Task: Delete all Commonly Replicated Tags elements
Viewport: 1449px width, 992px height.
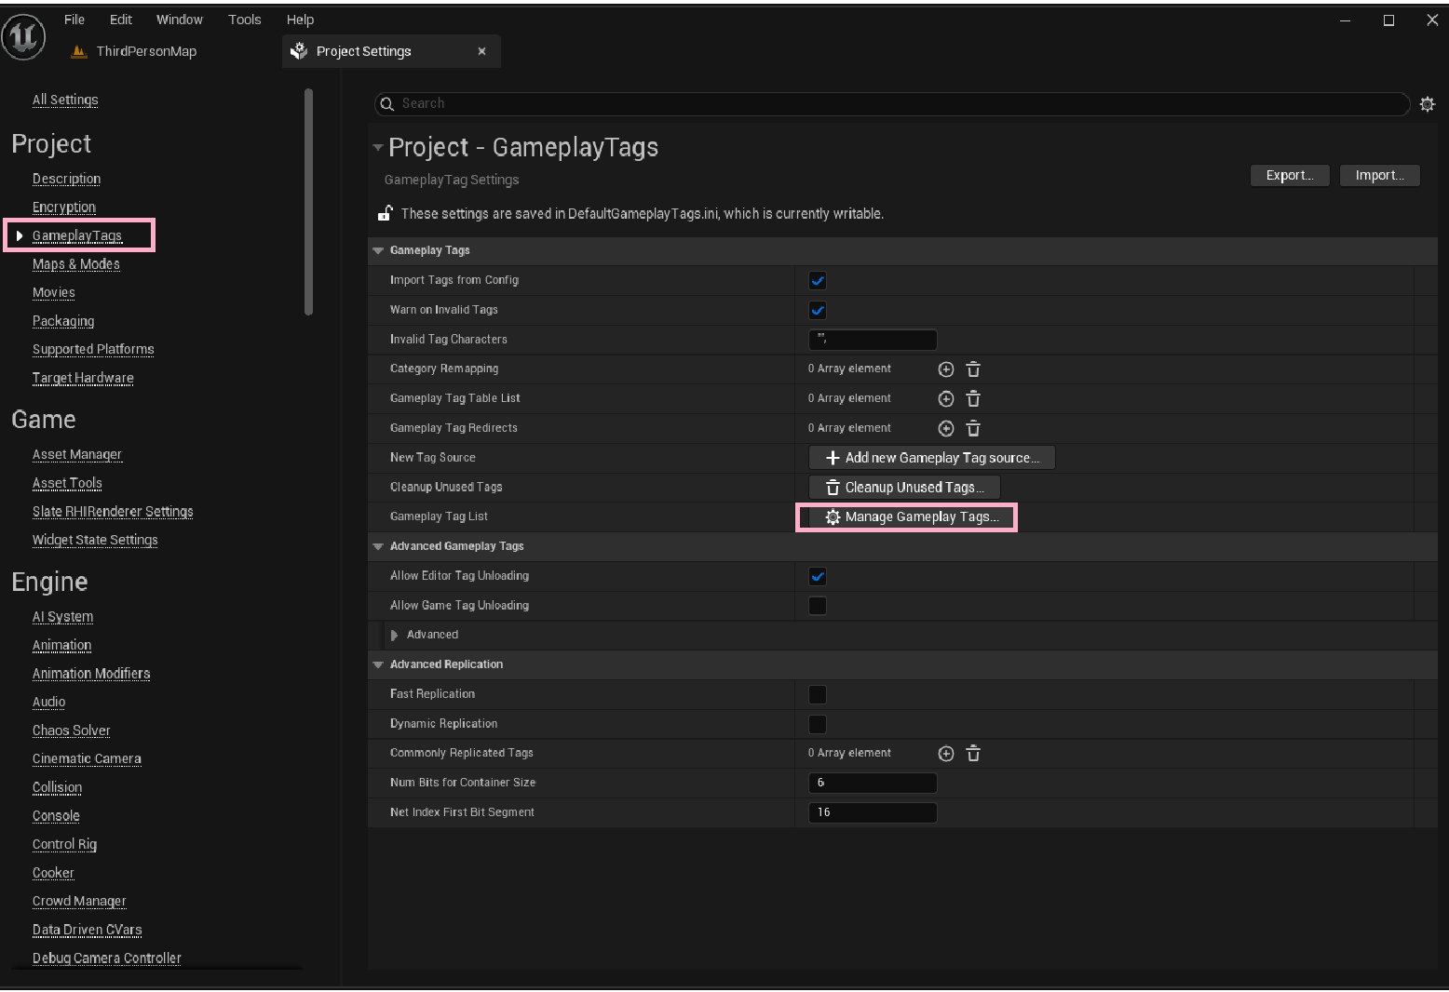Action: click(x=973, y=754)
